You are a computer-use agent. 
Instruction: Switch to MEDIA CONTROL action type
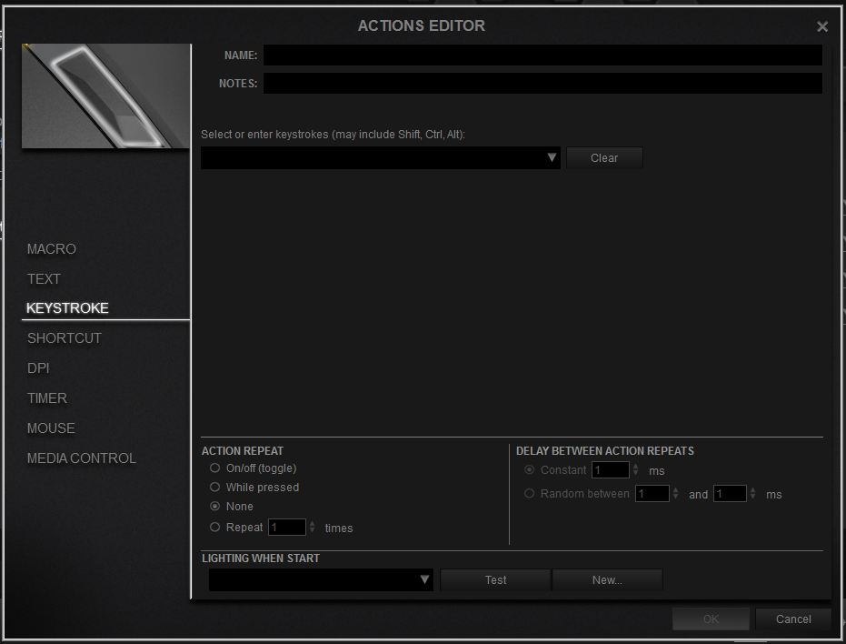[82, 458]
